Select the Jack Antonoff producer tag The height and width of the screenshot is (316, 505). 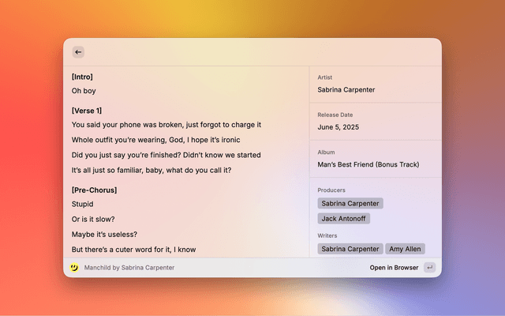(343, 218)
